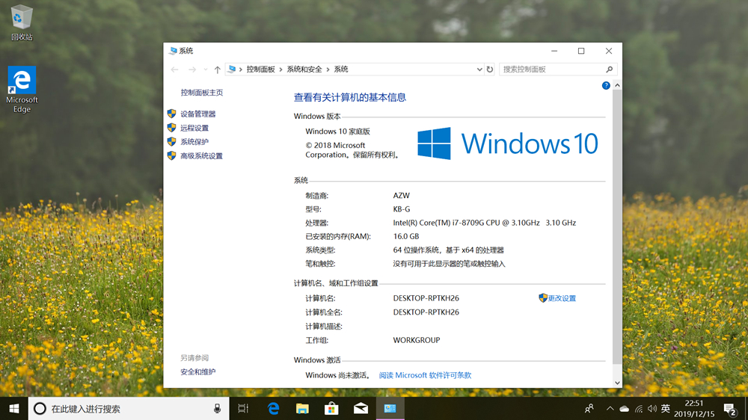Click the scrollbar down arrow
The height and width of the screenshot is (420, 748).
click(617, 383)
